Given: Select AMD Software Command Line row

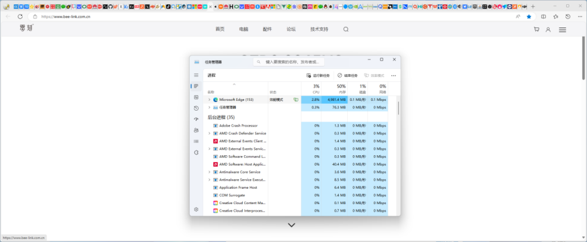Looking at the screenshot, I should 295,156.
